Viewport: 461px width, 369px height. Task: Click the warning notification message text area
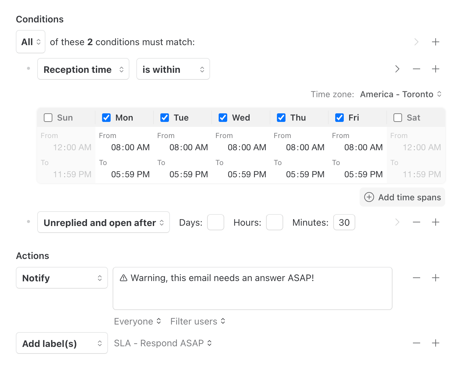[252, 288]
